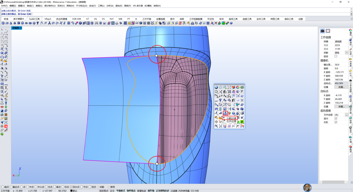Uncheck the 灰阶 grayscale checkbox

pyautogui.click(x=336, y=122)
